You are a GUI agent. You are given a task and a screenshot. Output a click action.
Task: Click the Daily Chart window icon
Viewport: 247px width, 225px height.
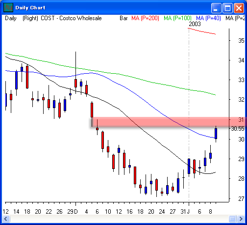8,7
